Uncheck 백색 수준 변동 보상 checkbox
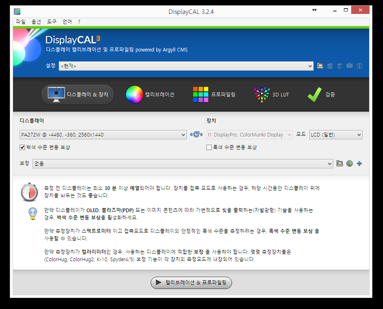Viewport: 383px width, 309px height. [x=22, y=147]
